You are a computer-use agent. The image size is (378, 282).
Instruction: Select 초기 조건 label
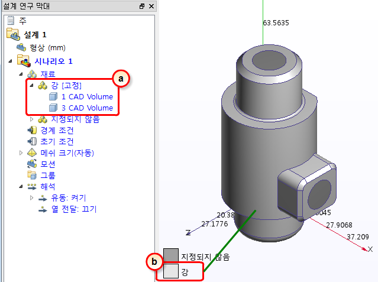tap(57, 141)
